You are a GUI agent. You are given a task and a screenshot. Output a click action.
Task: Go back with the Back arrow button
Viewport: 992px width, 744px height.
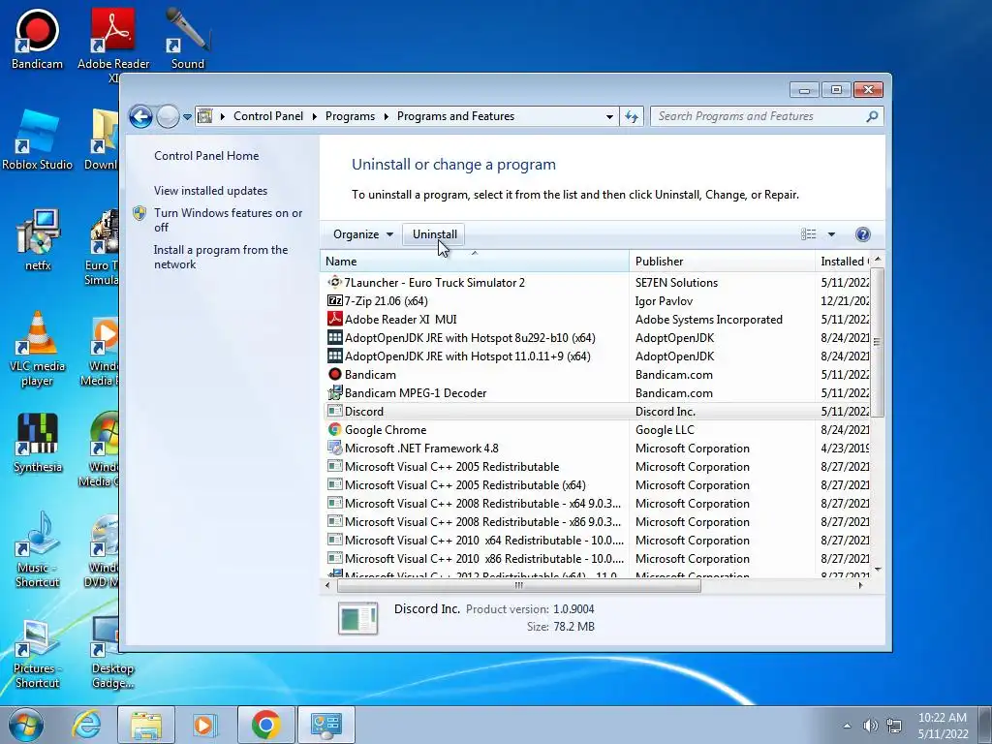tap(140, 116)
